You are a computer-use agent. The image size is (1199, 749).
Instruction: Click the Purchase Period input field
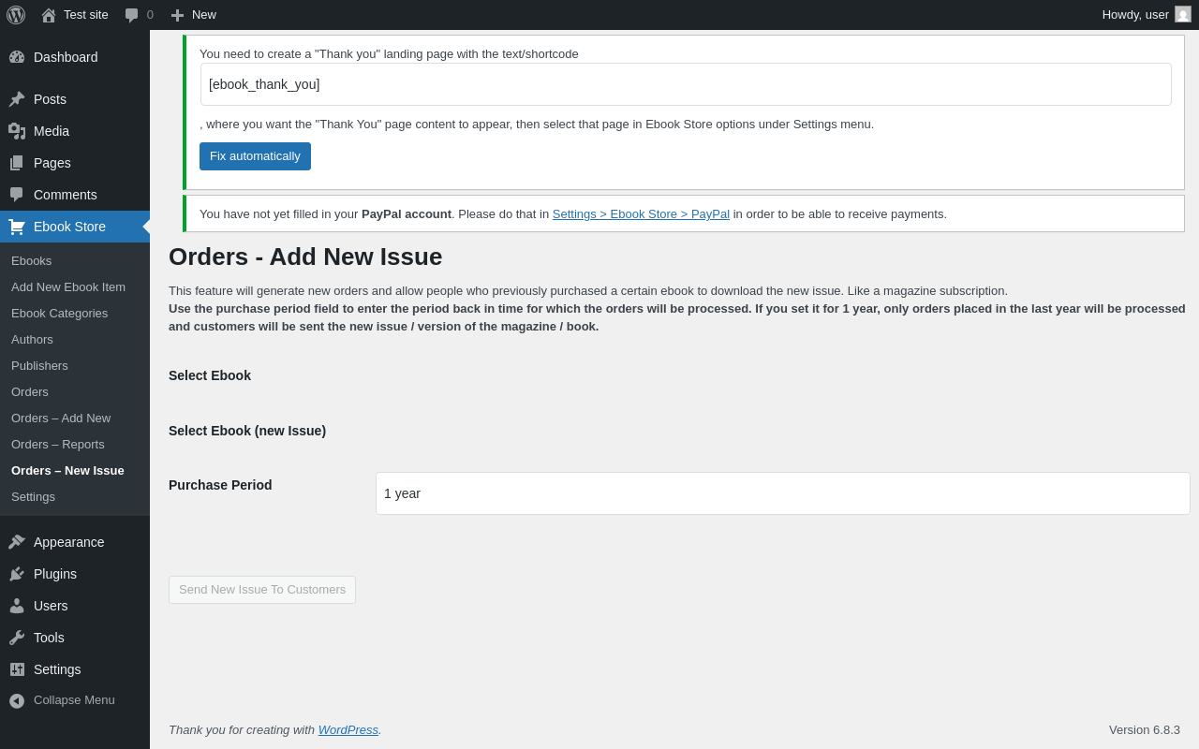[782, 493]
